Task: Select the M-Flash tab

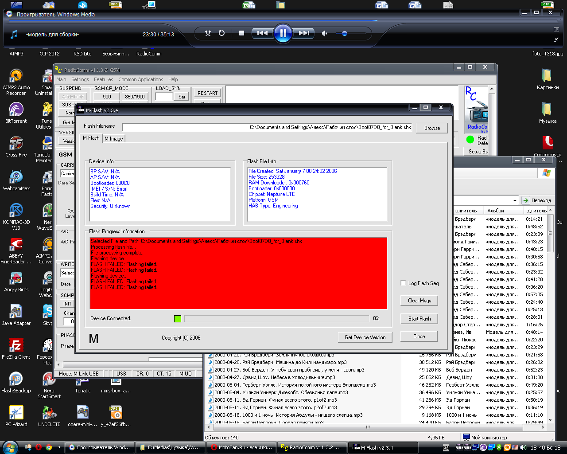Action: click(91, 138)
